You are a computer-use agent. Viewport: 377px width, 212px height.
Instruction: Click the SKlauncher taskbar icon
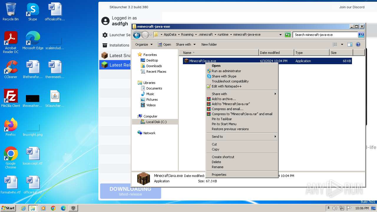click(x=73, y=208)
